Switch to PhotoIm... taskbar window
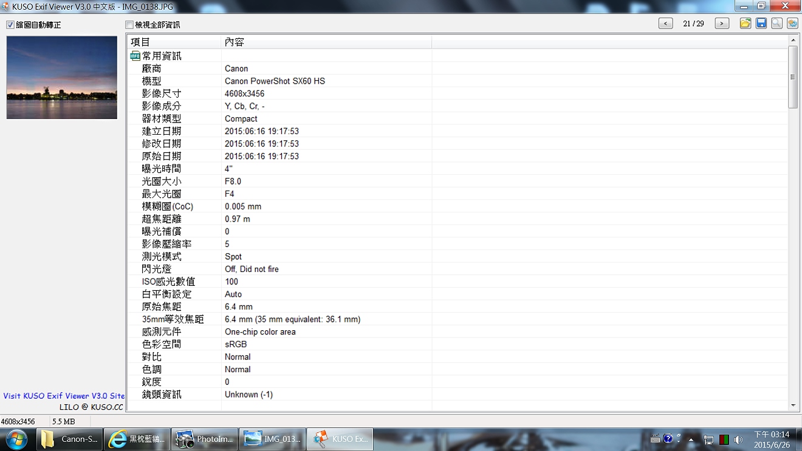Viewport: 802px width, 451px height. tap(205, 439)
